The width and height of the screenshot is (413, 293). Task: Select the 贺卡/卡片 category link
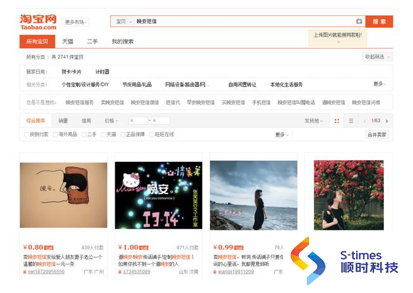pyautogui.click(x=71, y=72)
